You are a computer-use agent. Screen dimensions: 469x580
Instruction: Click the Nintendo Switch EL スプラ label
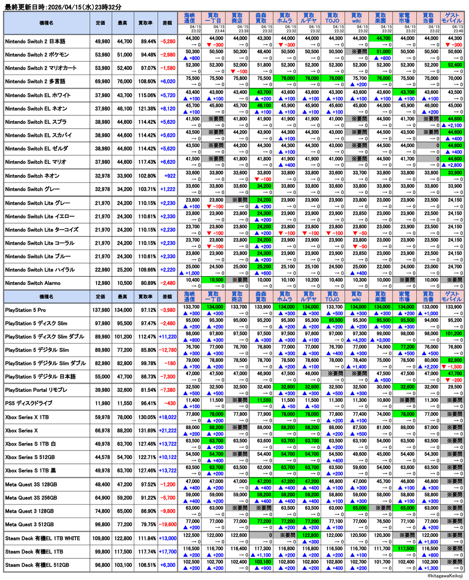(36, 122)
